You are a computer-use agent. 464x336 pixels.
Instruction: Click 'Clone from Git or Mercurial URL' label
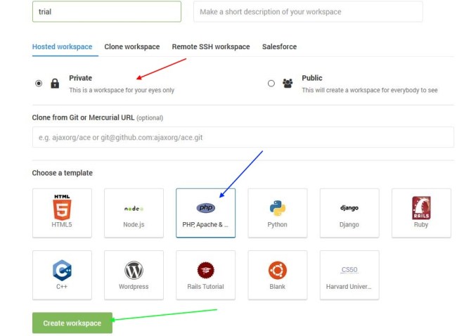click(83, 117)
